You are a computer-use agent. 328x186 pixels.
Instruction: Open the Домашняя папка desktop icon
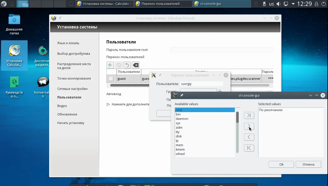click(14, 24)
